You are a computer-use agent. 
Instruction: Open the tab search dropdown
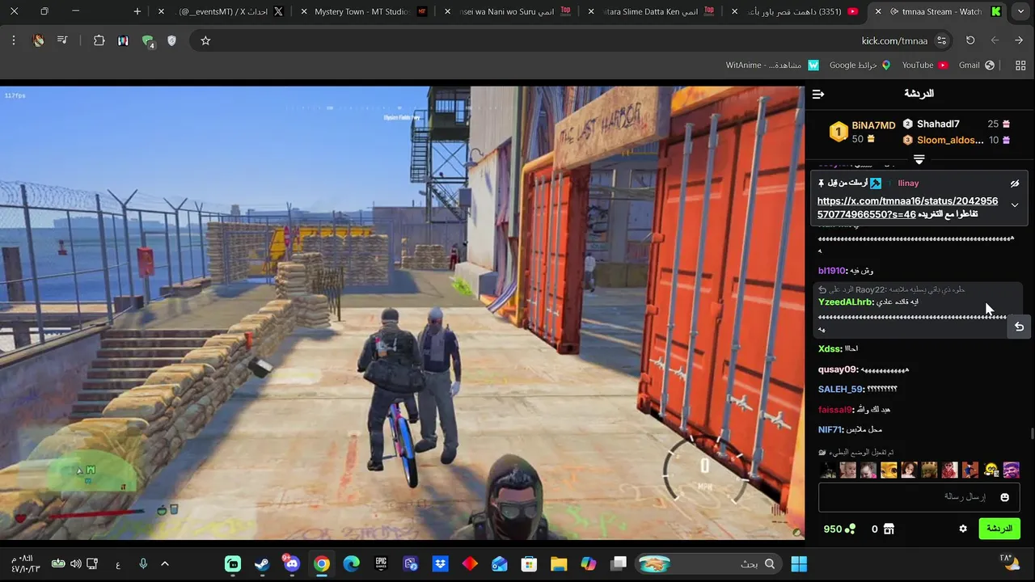point(1022,11)
